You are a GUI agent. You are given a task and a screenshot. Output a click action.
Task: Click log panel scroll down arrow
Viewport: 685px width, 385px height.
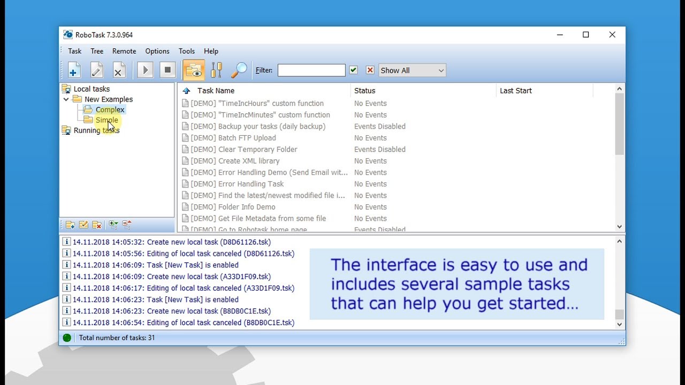[x=620, y=325]
